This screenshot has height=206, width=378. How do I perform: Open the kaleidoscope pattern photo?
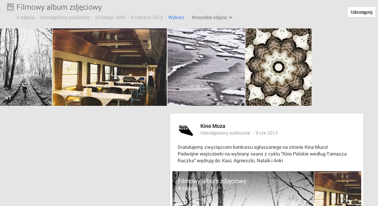278,67
